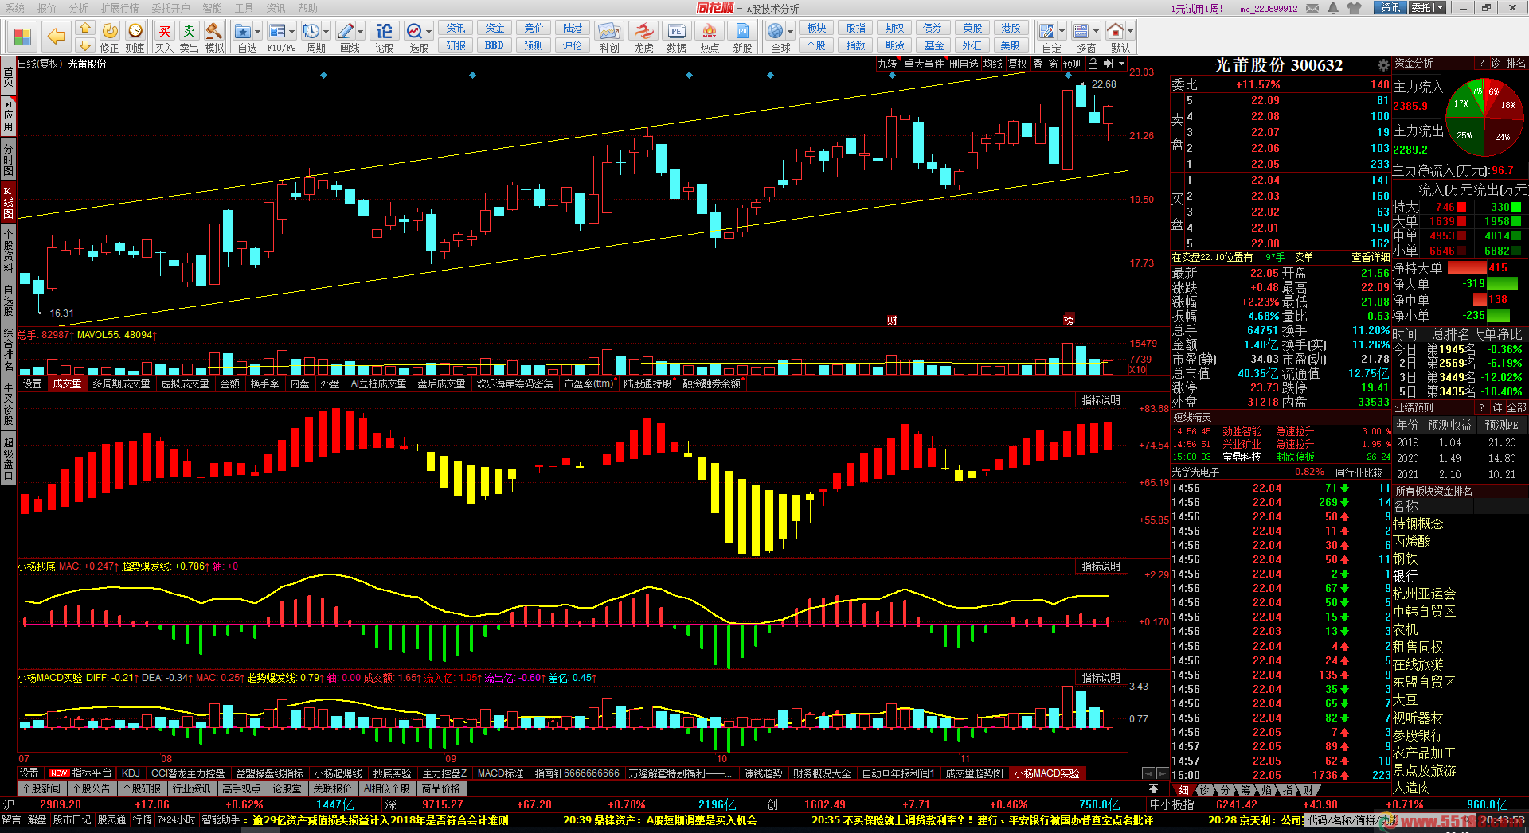Toggle 均线 moving averages display

pos(993,64)
